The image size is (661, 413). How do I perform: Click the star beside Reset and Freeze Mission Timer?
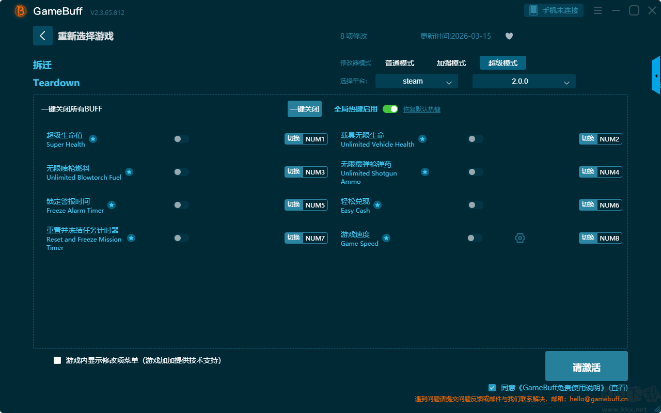click(131, 238)
